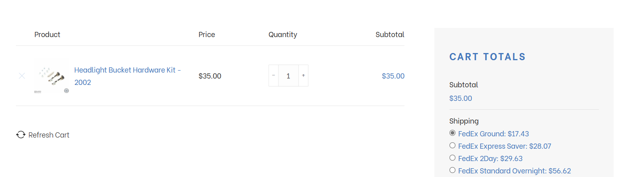
Task: Click the CART TOTALS heading
Action: tap(487, 57)
